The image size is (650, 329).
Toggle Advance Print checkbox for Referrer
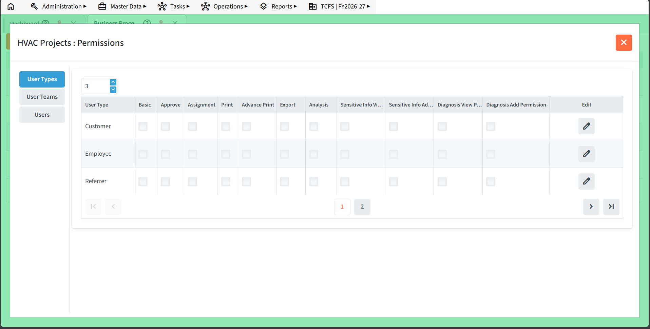247,182
